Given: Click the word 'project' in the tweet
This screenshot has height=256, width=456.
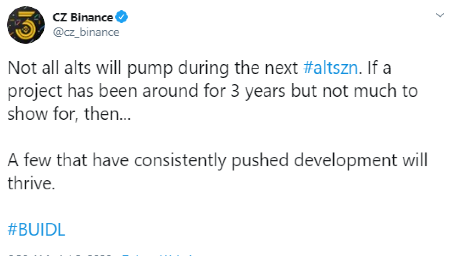Looking at the screenshot, I should coord(34,92).
